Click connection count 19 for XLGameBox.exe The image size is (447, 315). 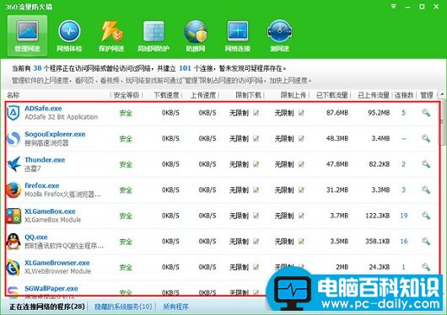(404, 216)
